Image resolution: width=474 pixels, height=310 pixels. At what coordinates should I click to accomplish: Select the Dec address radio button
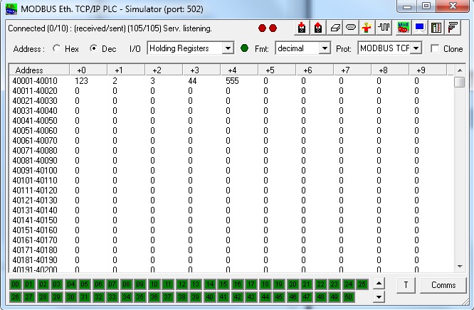click(x=93, y=48)
